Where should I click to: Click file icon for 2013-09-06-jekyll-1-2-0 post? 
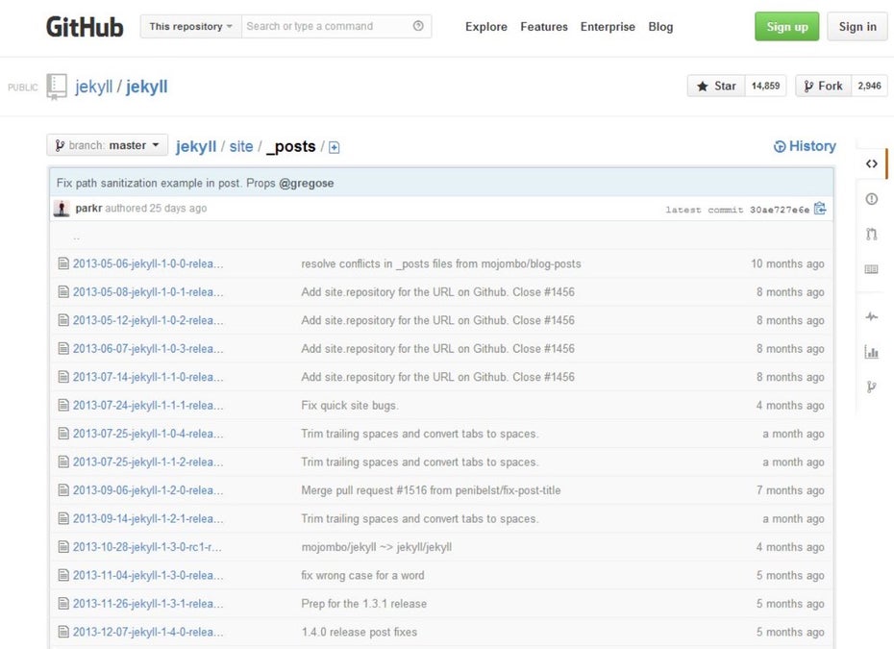63,490
